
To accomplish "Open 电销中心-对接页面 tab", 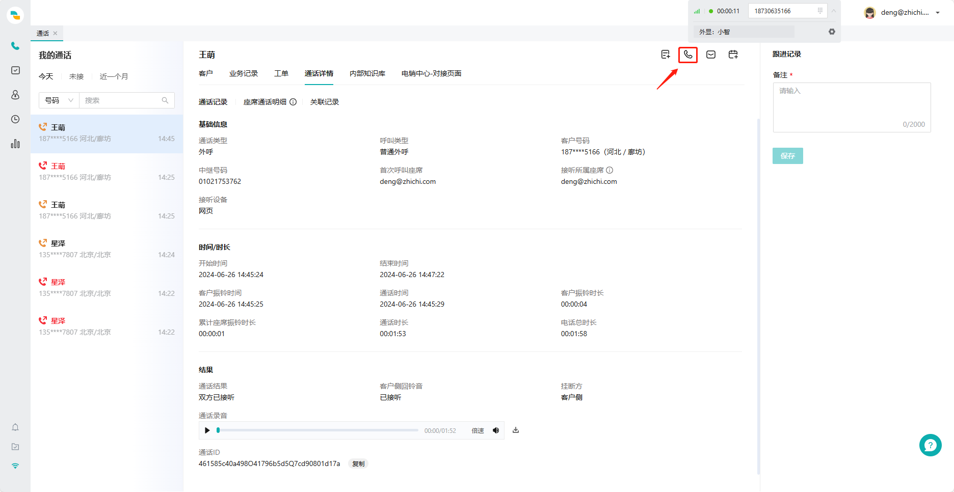I will click(432, 73).
